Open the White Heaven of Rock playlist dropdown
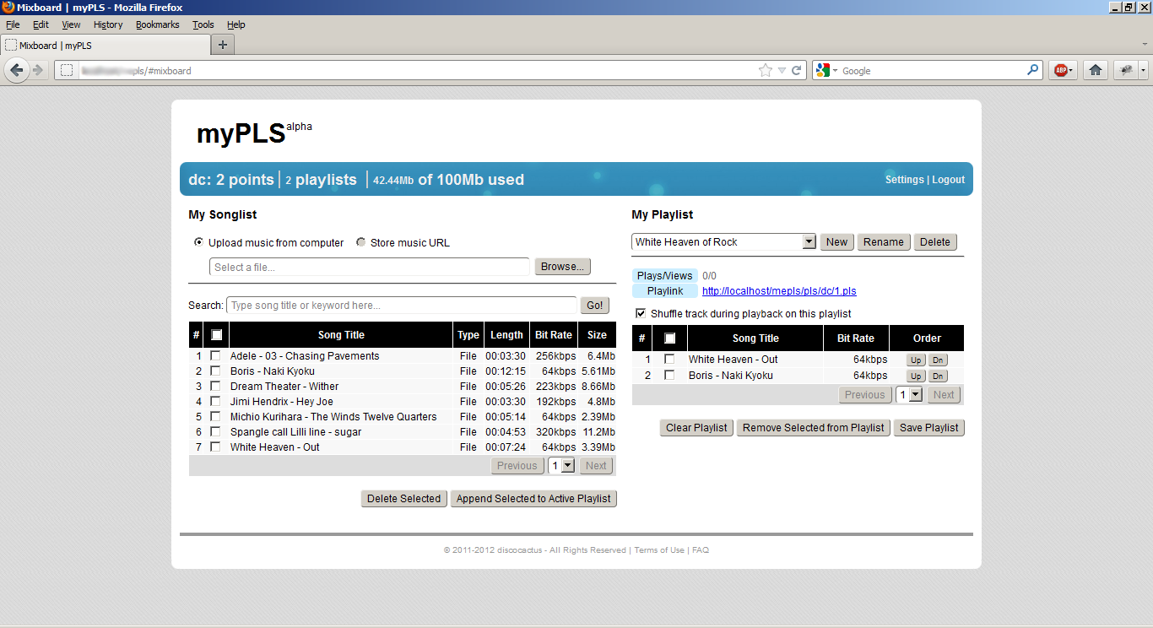The image size is (1153, 628). 808,241
